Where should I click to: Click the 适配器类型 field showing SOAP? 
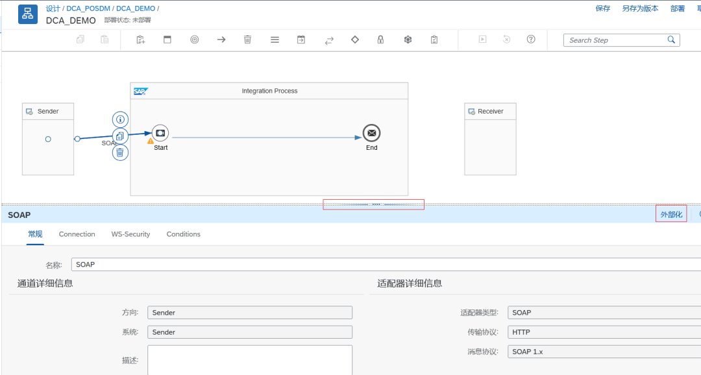[x=604, y=313]
